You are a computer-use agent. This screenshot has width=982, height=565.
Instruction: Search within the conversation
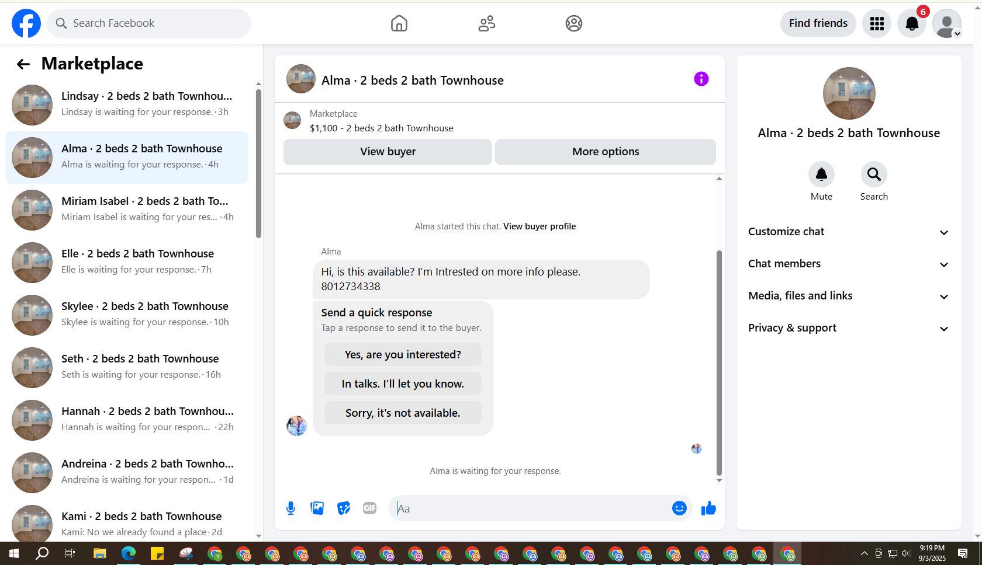pos(874,175)
